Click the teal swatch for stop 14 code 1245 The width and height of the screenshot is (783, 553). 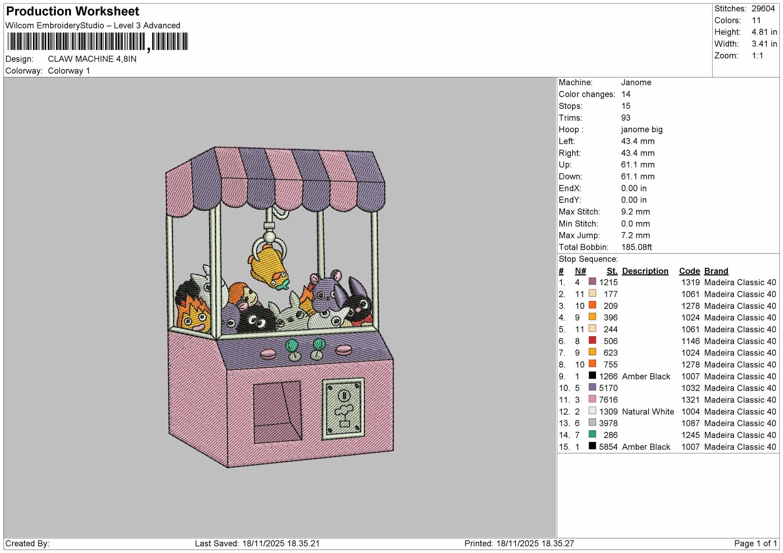tap(592, 434)
